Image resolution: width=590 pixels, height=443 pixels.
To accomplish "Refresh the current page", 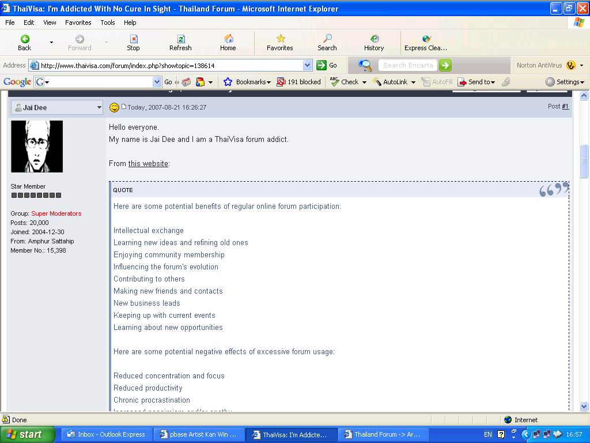I will [x=180, y=39].
